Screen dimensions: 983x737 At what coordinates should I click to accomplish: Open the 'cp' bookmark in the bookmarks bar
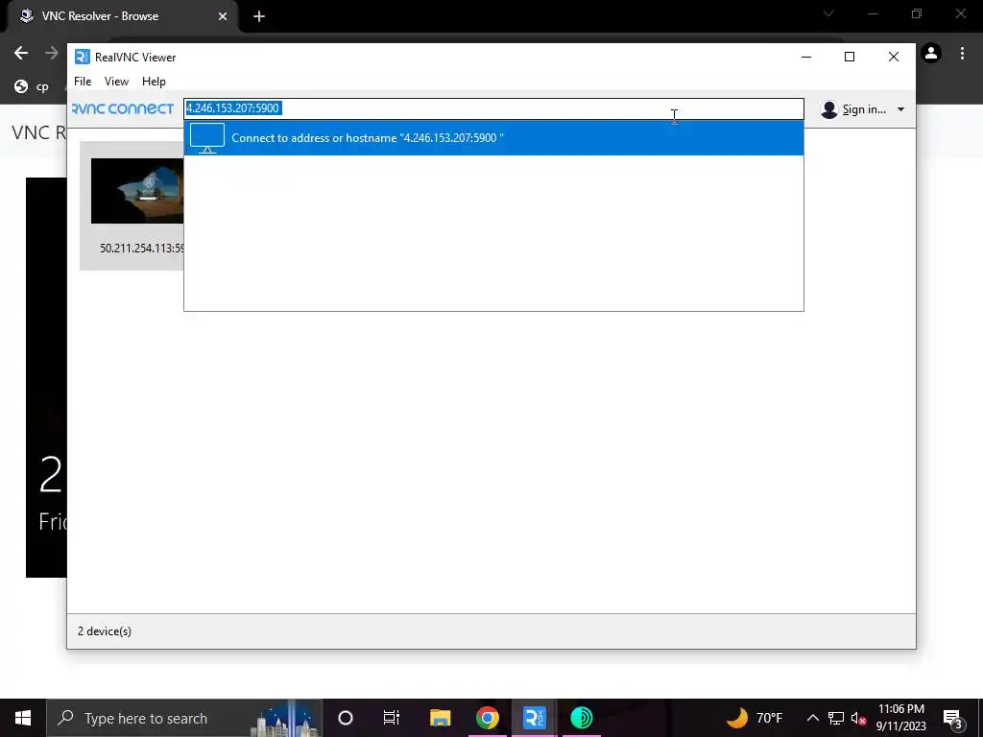[x=32, y=86]
